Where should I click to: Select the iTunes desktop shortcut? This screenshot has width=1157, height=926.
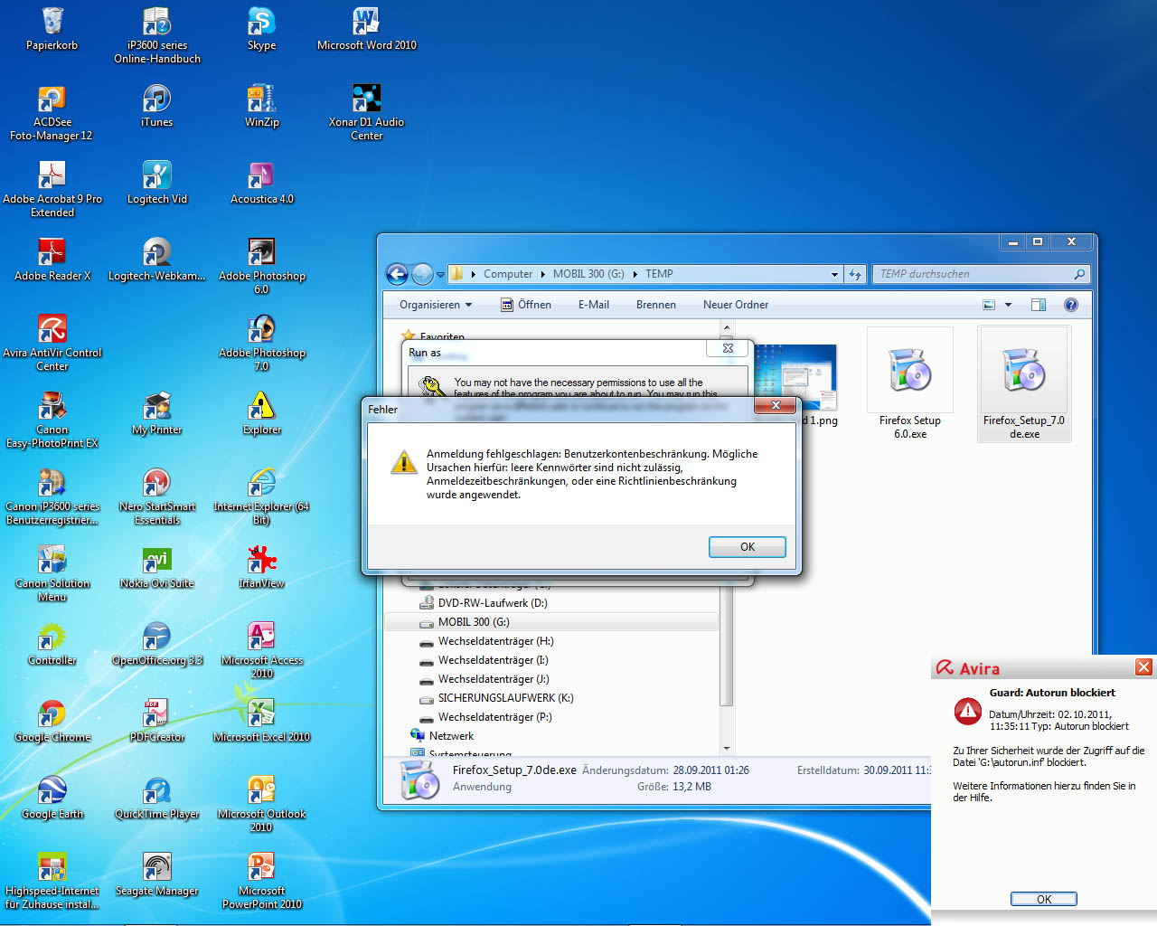(x=157, y=99)
